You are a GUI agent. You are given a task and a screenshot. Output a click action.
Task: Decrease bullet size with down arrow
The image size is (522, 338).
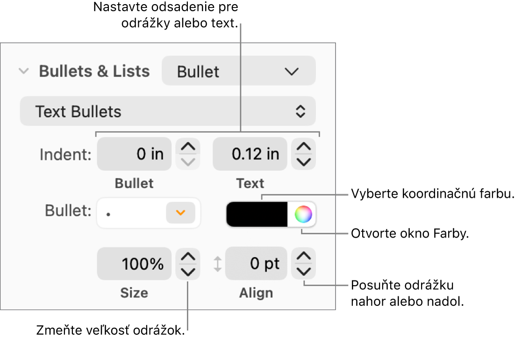point(188,271)
